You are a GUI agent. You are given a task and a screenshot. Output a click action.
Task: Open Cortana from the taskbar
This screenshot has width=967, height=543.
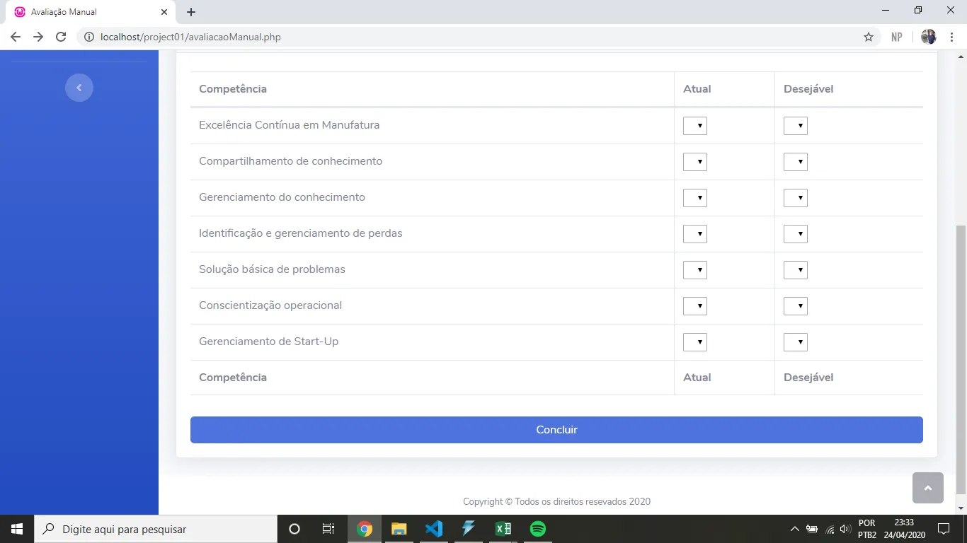click(294, 529)
